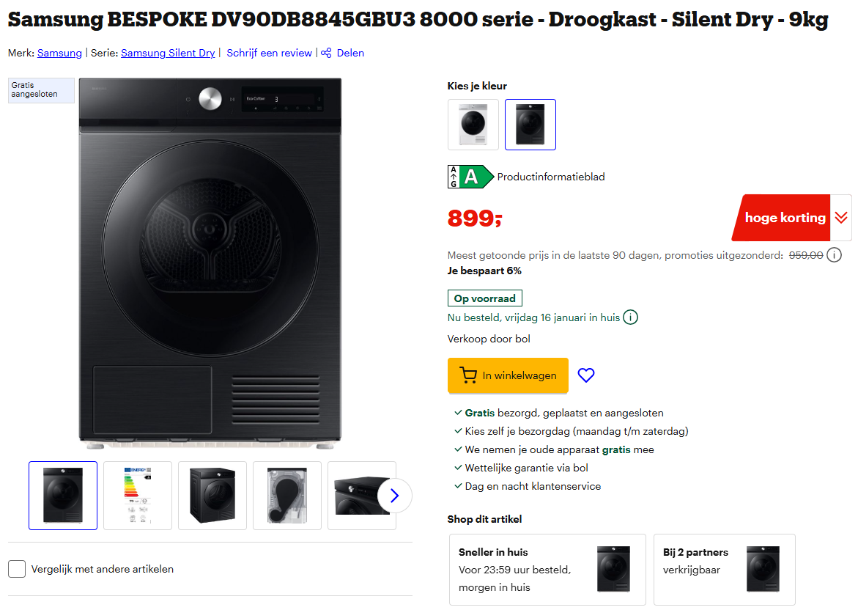Select the black washer color swatch
Image resolution: width=858 pixels, height=610 pixels.
(530, 125)
